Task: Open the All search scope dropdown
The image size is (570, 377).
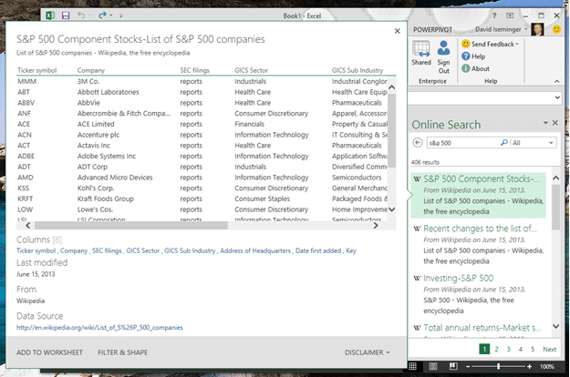Action: point(533,143)
